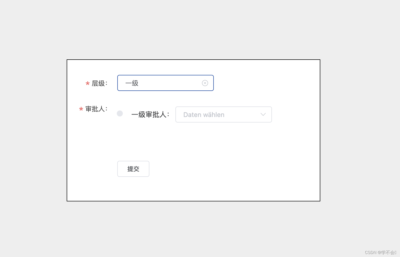400x257 pixels.
Task: Click the 审批人 field label
Action: [x=96, y=109]
